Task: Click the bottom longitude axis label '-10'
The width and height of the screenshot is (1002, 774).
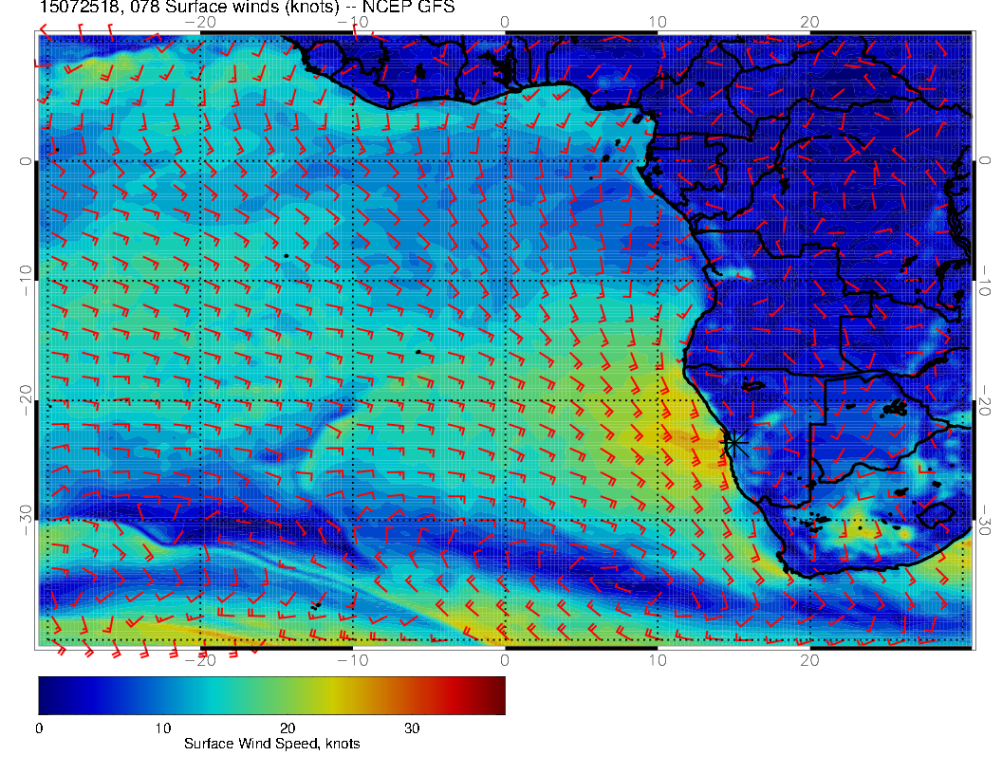Action: [x=353, y=659]
